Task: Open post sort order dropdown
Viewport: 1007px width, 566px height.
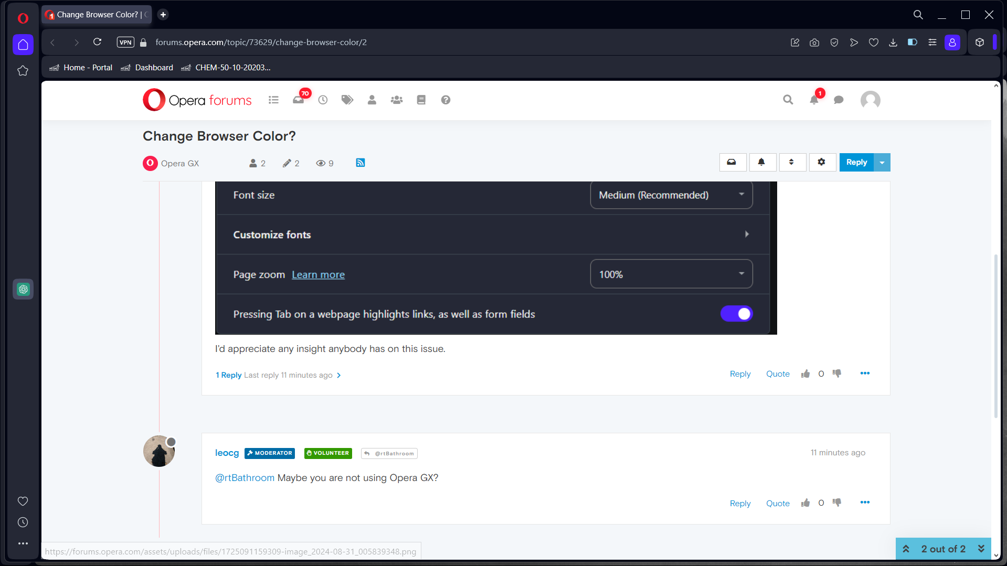Action: (792, 163)
